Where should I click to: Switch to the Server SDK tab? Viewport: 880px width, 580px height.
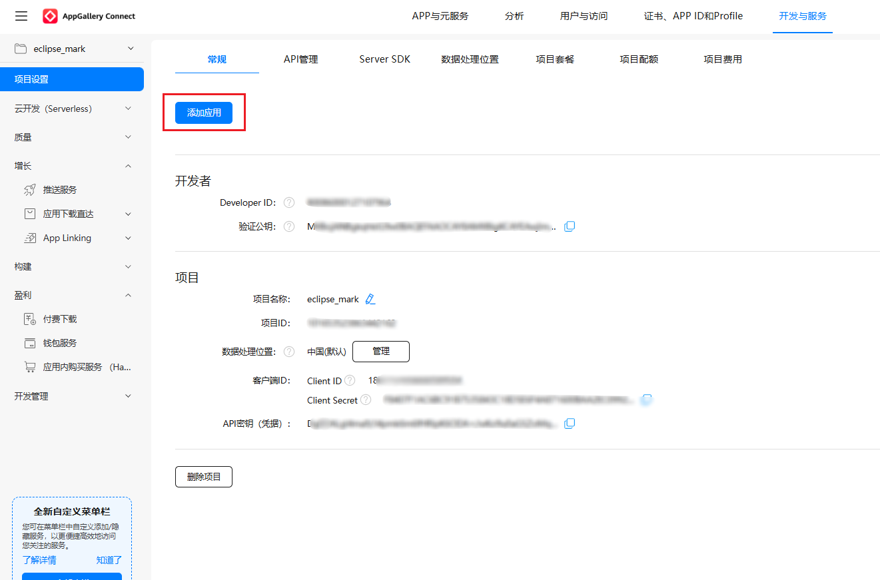click(385, 59)
